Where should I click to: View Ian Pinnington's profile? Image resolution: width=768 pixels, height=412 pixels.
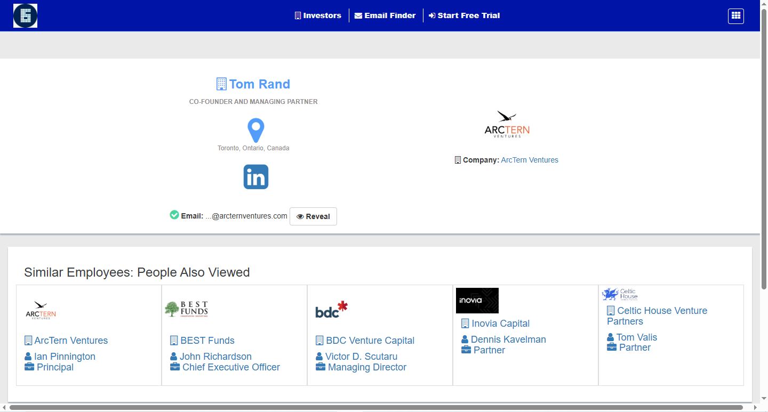pos(65,357)
